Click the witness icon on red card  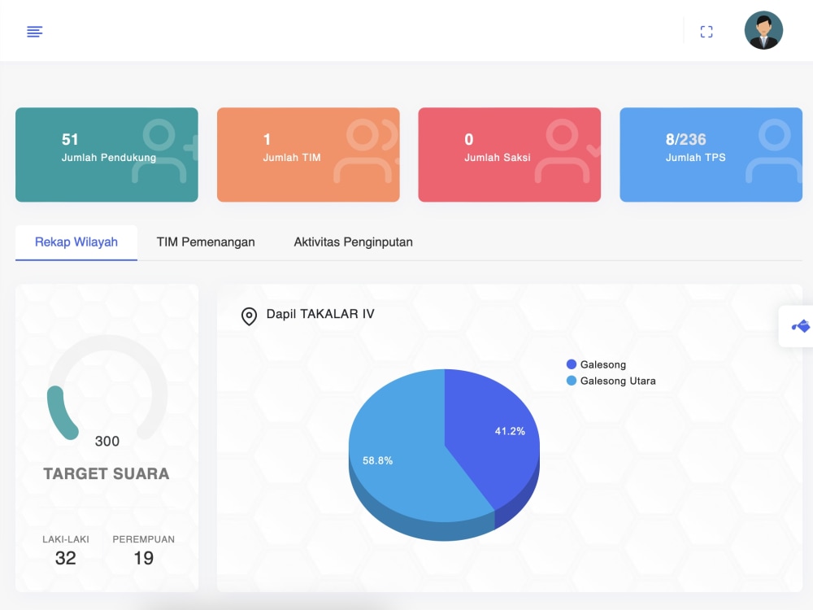(566, 151)
